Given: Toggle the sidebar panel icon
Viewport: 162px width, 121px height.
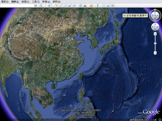Looking at the screenshot, I should (50, 5).
